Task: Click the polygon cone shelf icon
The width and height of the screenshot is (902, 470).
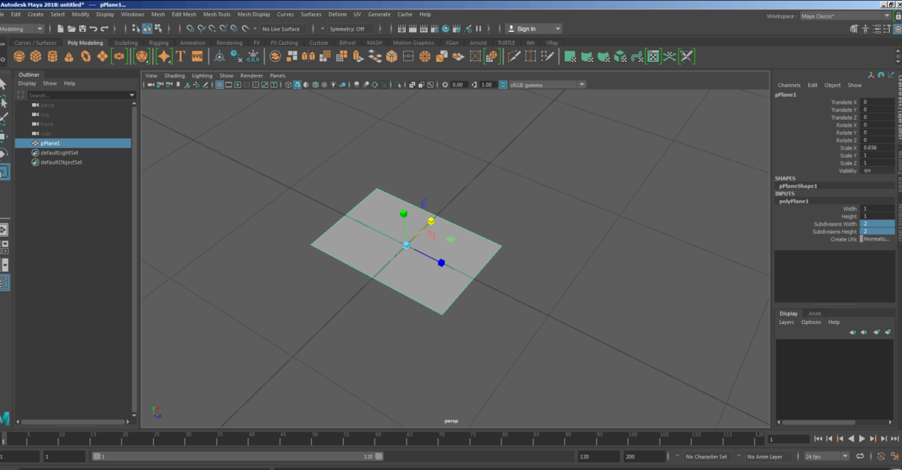Action: 69,56
